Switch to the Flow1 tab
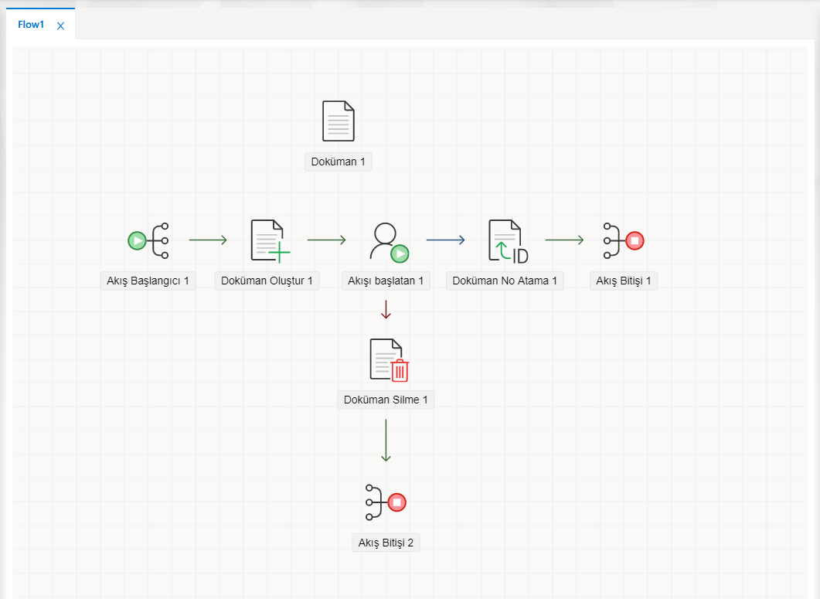This screenshot has height=599, width=820. (31, 25)
